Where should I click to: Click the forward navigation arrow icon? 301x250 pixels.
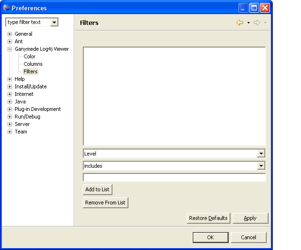point(257,23)
